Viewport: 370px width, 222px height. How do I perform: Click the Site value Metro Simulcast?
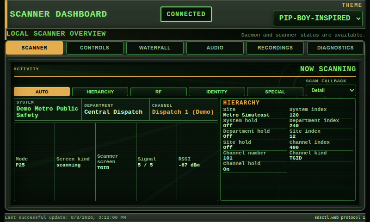(246, 115)
